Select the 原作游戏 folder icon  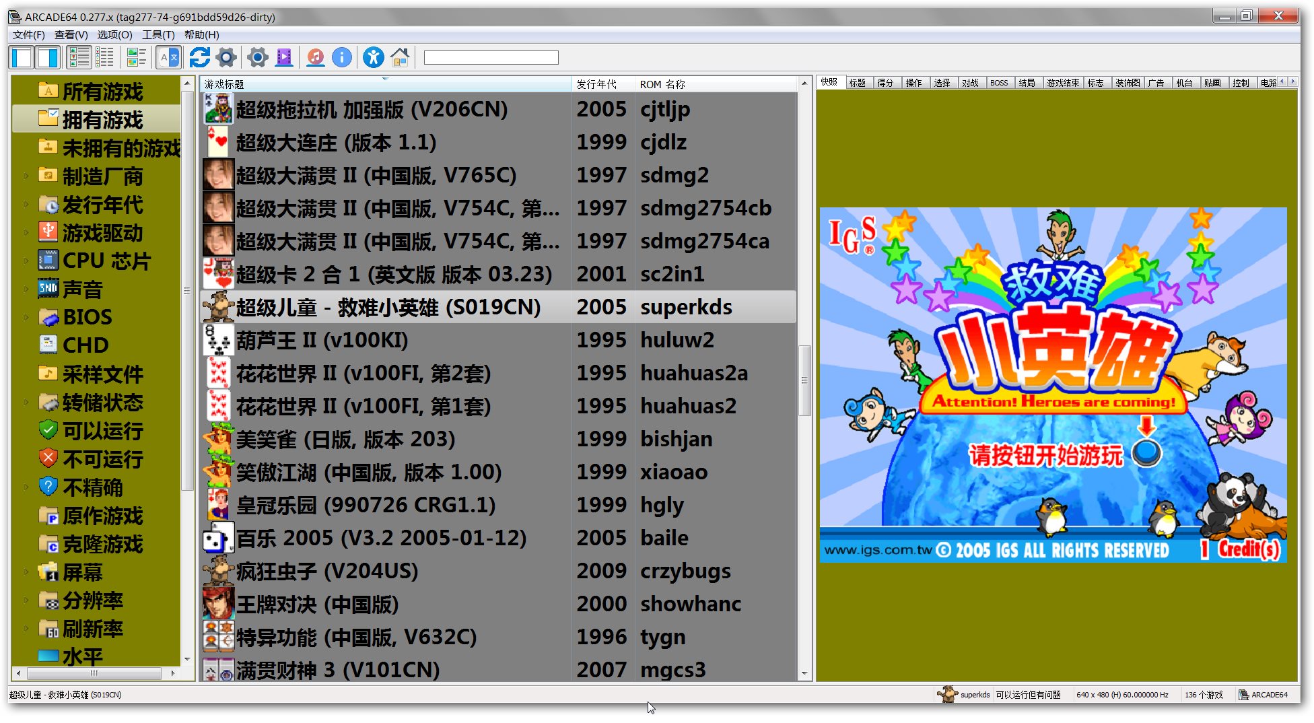pos(48,516)
